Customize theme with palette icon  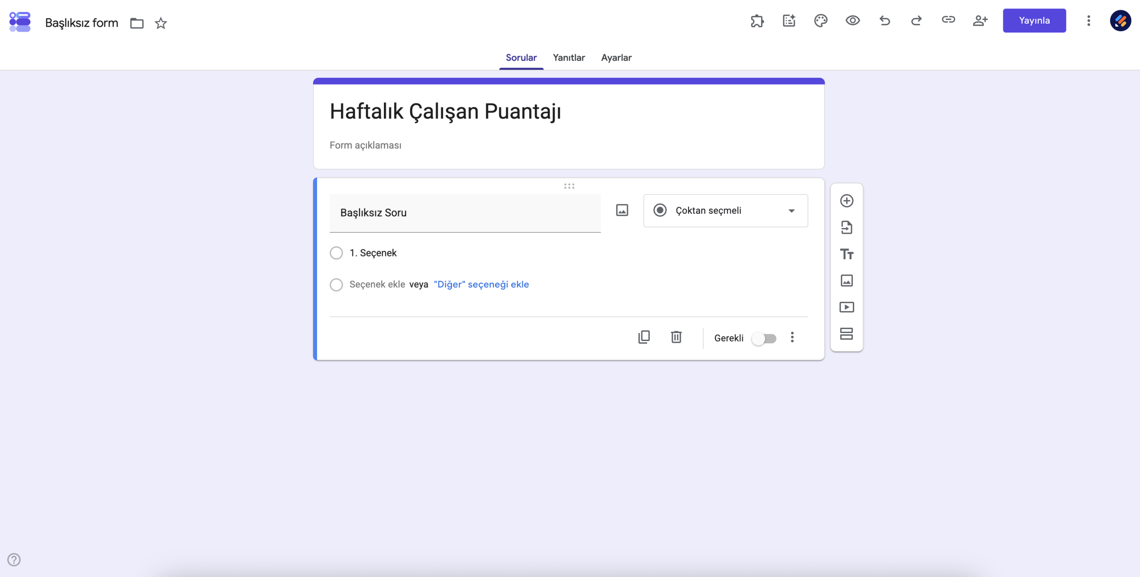pos(821,21)
